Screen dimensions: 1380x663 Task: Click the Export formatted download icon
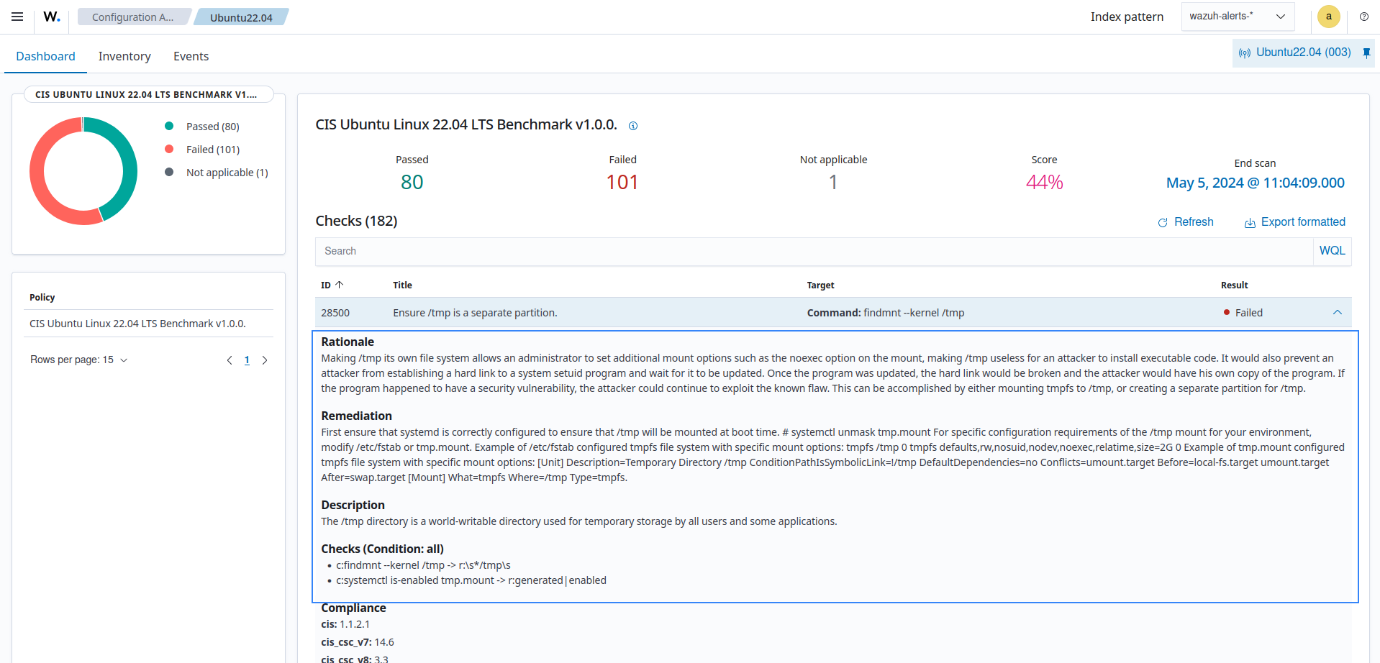click(x=1250, y=222)
